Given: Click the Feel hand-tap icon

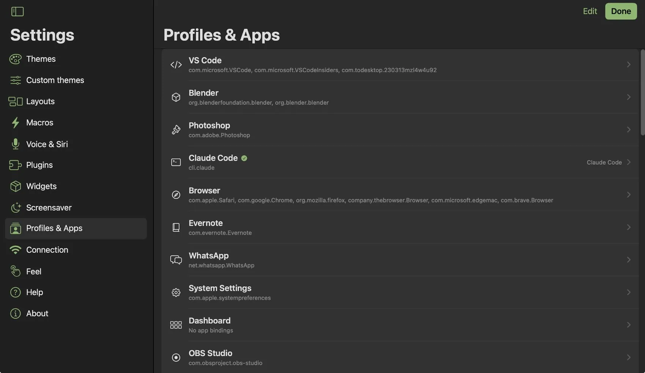Looking at the screenshot, I should point(15,271).
